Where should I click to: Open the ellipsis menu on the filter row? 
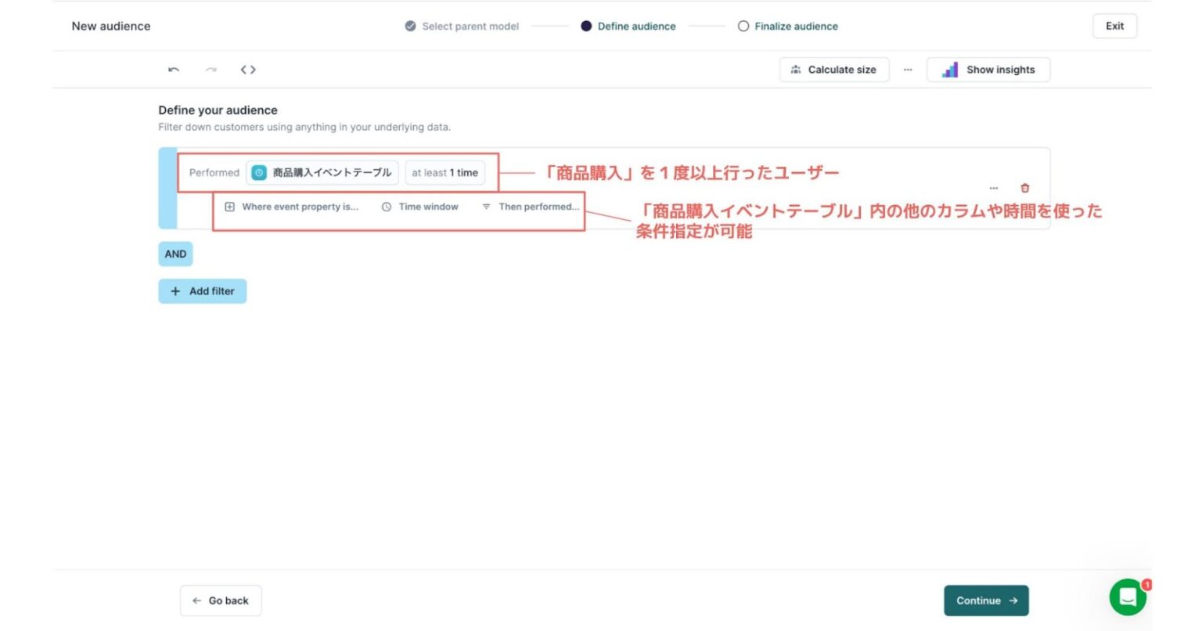coord(994,188)
